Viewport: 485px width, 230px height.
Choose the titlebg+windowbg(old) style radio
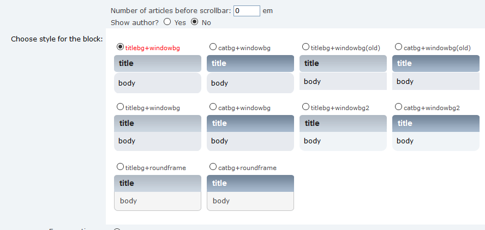[306, 47]
